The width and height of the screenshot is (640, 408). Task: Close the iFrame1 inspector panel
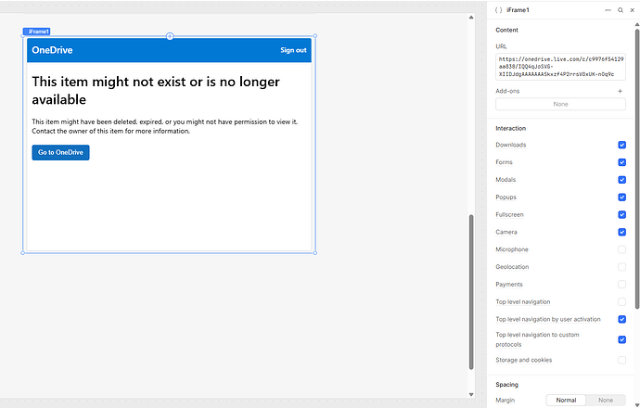pos(633,9)
